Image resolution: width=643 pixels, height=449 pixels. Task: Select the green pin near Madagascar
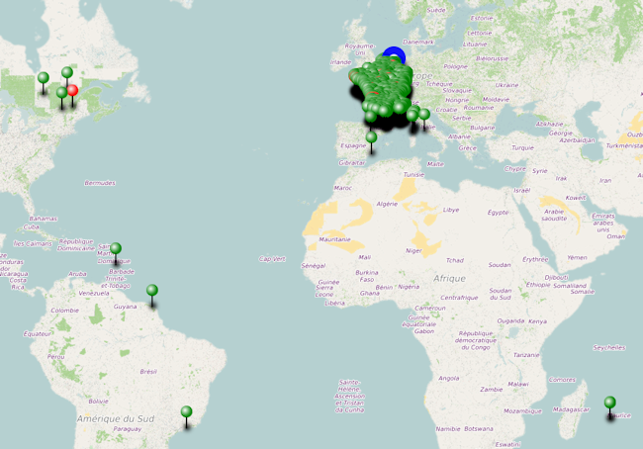609,403
